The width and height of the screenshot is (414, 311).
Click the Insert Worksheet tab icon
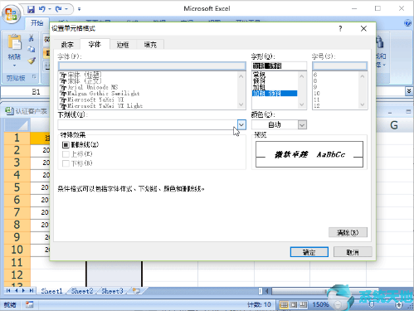(x=136, y=291)
